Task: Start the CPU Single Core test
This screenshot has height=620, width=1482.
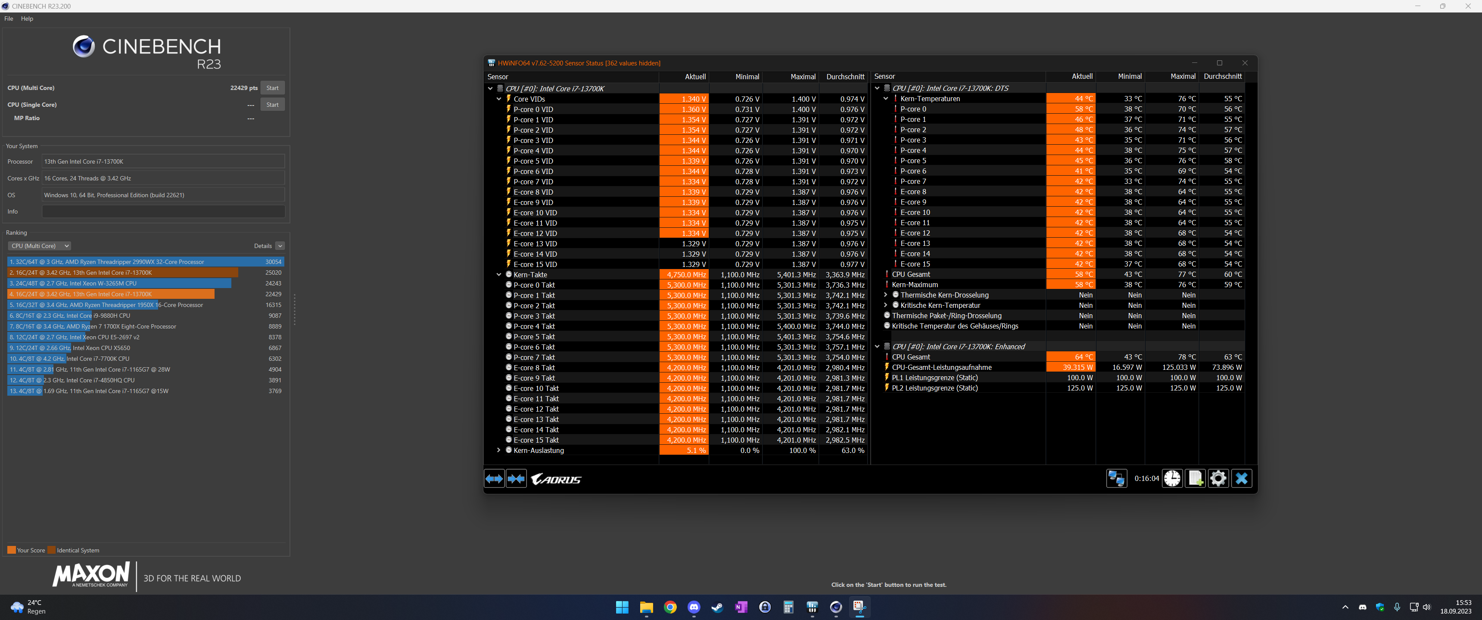Action: pos(272,105)
